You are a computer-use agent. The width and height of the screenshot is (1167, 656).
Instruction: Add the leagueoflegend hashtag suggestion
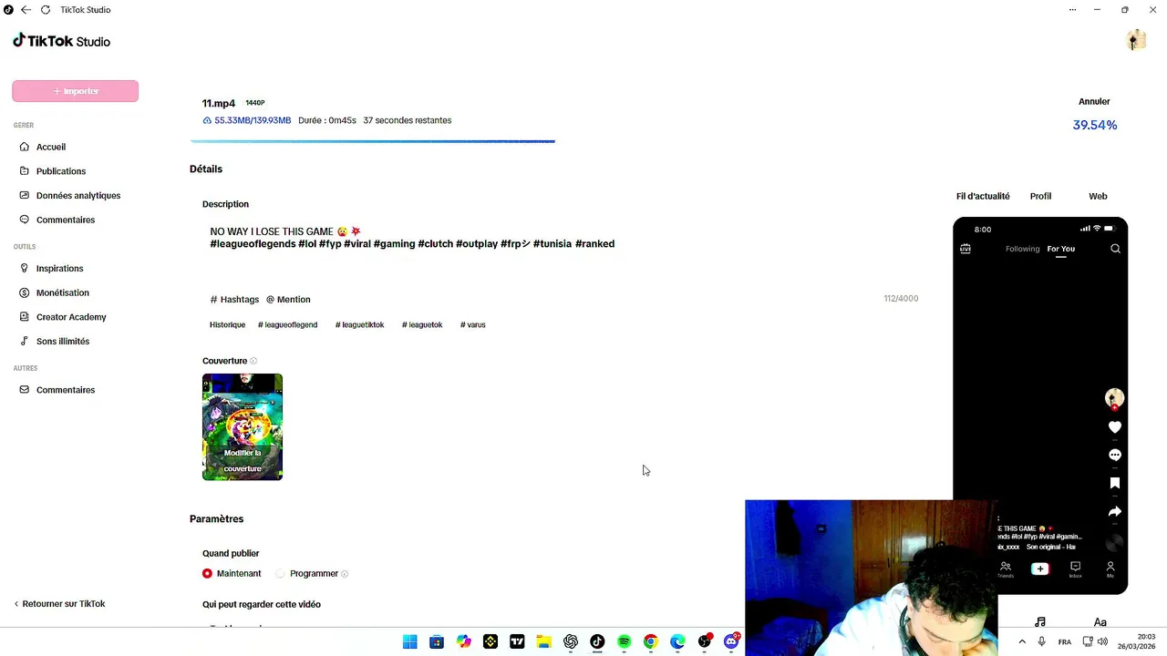pyautogui.click(x=287, y=325)
